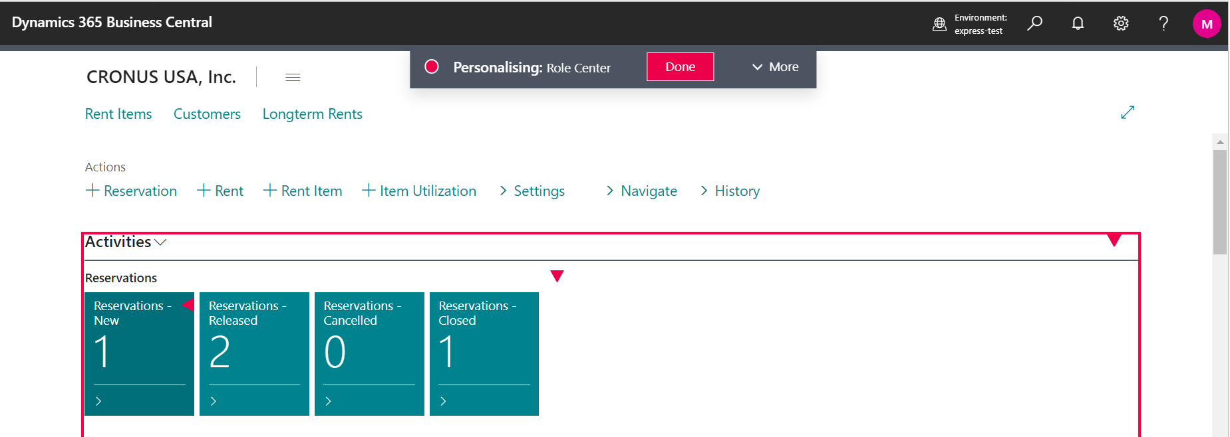Open the settings gear menu
This screenshot has width=1230, height=437.
coord(1121,23)
